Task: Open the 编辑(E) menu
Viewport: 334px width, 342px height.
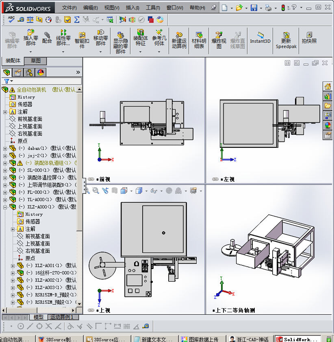Action: pos(90,8)
